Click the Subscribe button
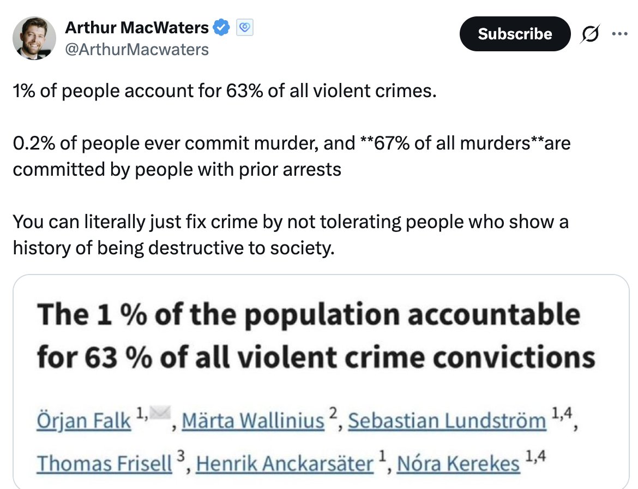The height and width of the screenshot is (489, 638). 515,34
